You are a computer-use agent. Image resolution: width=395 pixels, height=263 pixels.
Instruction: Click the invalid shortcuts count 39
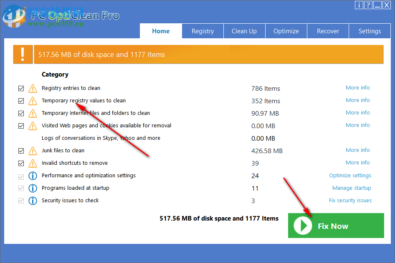coord(255,164)
